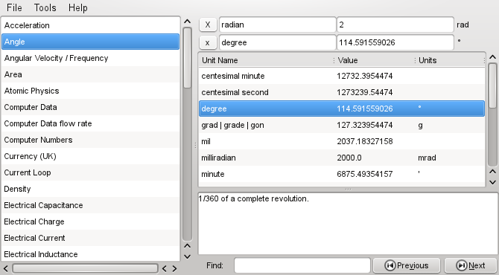
Task: Select Acceleration category
Action: click(x=90, y=25)
